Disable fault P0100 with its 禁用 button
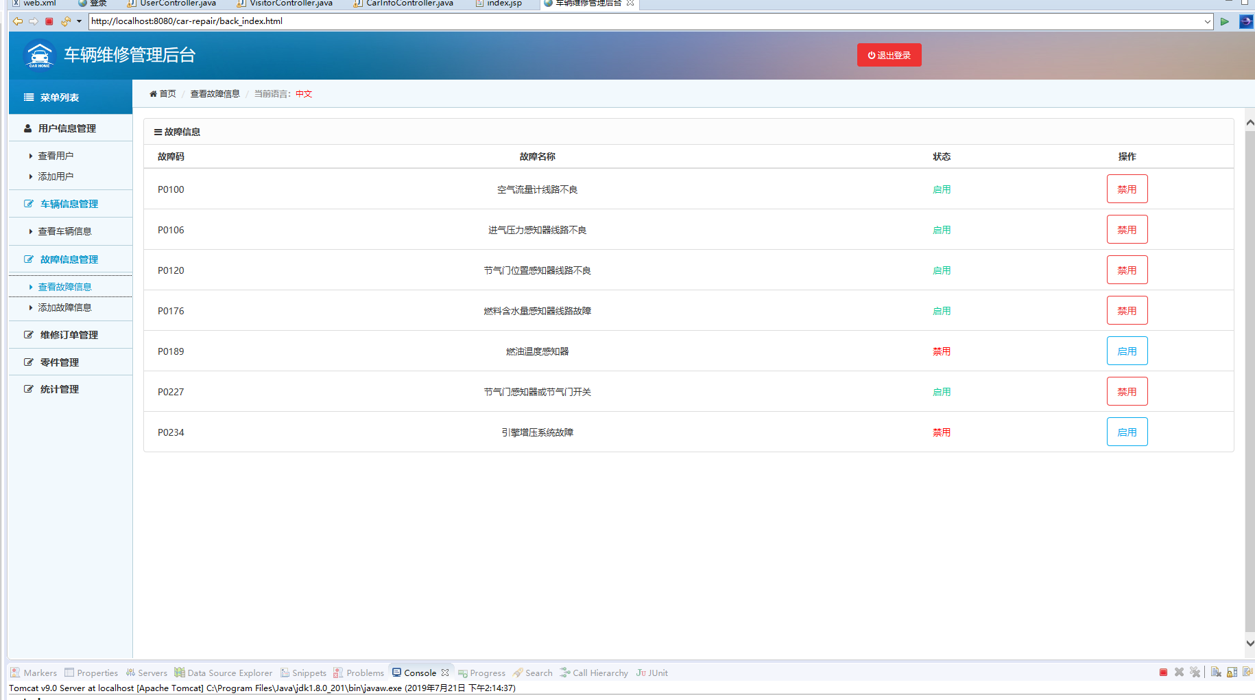The height and width of the screenshot is (700, 1255). (1127, 189)
